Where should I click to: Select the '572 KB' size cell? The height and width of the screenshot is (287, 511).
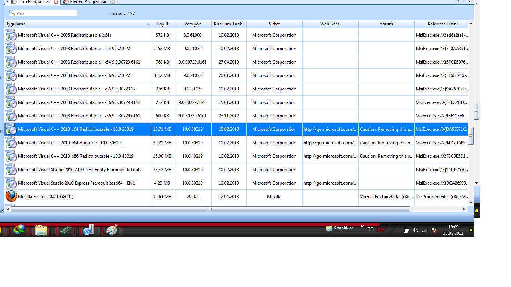point(162,35)
